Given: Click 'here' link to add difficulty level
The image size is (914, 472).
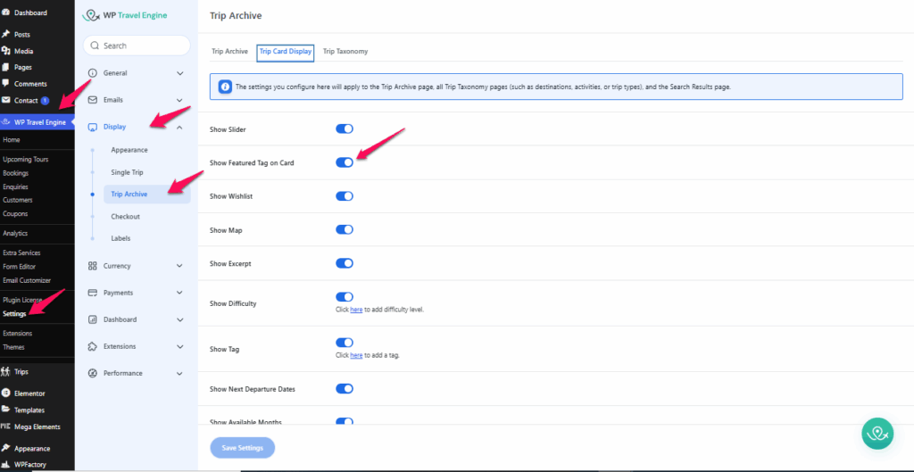Looking at the screenshot, I should click(356, 310).
